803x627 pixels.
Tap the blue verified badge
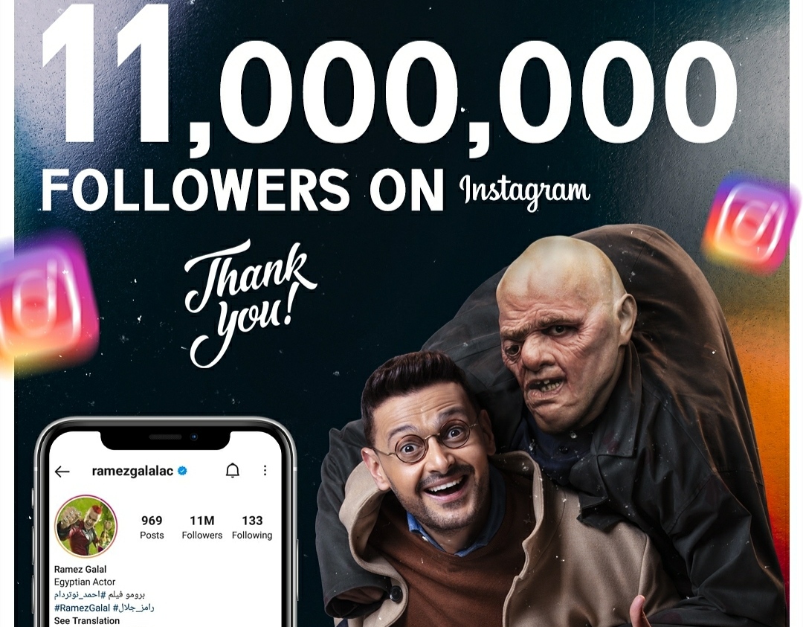182,471
